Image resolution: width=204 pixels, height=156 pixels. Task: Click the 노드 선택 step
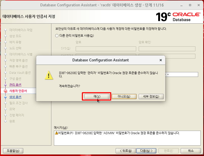tap(15, 48)
